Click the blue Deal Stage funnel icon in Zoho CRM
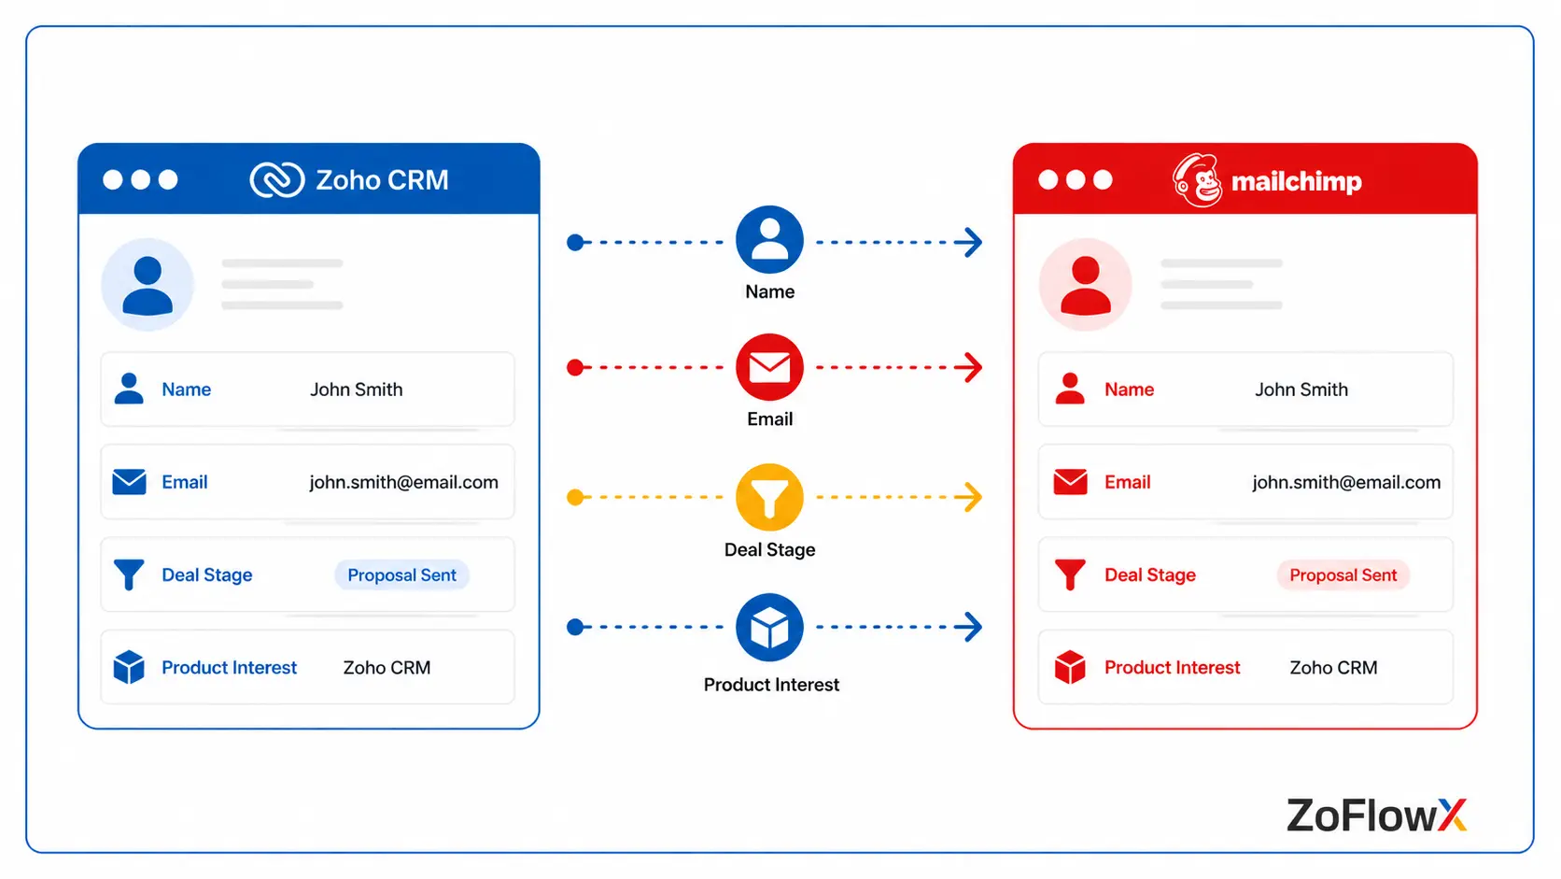This screenshot has height=879, width=1561. [129, 574]
